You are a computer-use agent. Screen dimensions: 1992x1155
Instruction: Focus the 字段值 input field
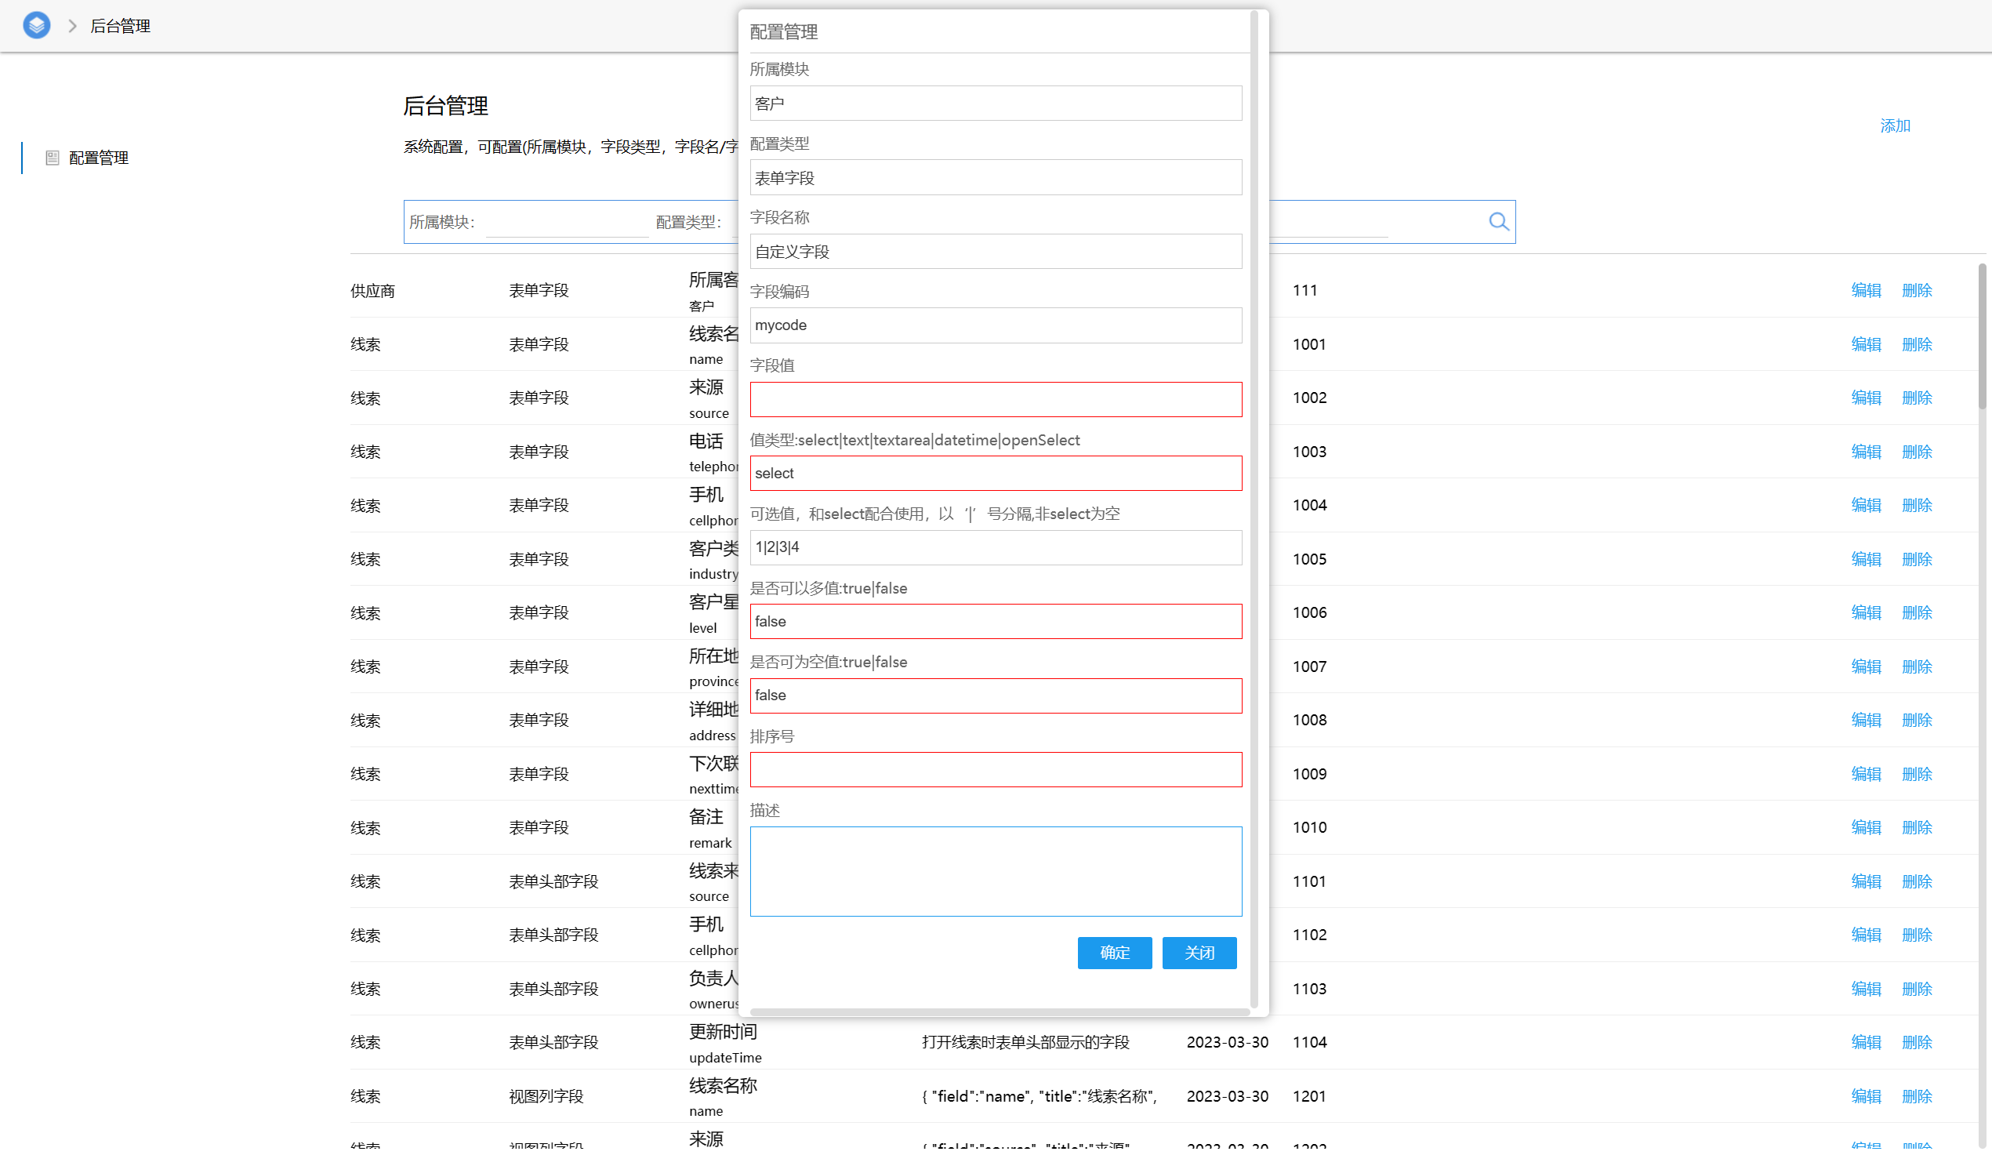point(995,399)
